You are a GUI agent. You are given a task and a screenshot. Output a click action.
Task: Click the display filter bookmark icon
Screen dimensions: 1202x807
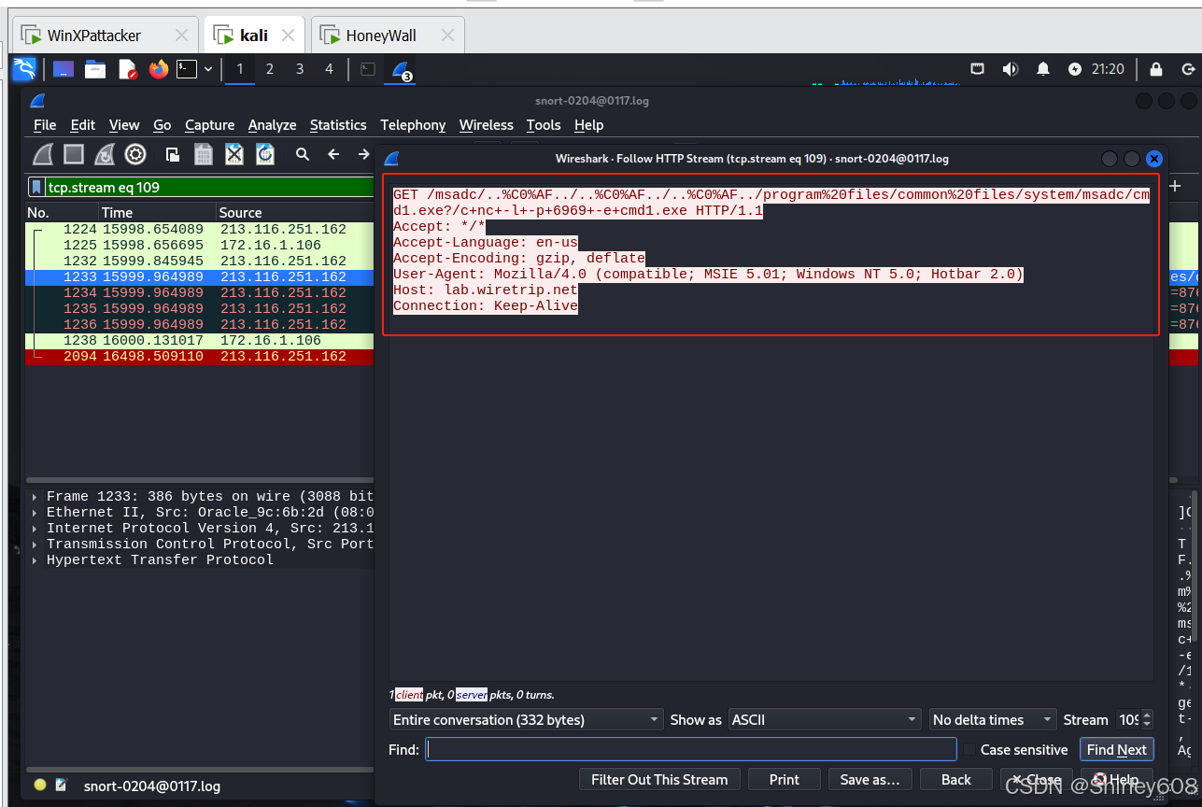coord(35,187)
